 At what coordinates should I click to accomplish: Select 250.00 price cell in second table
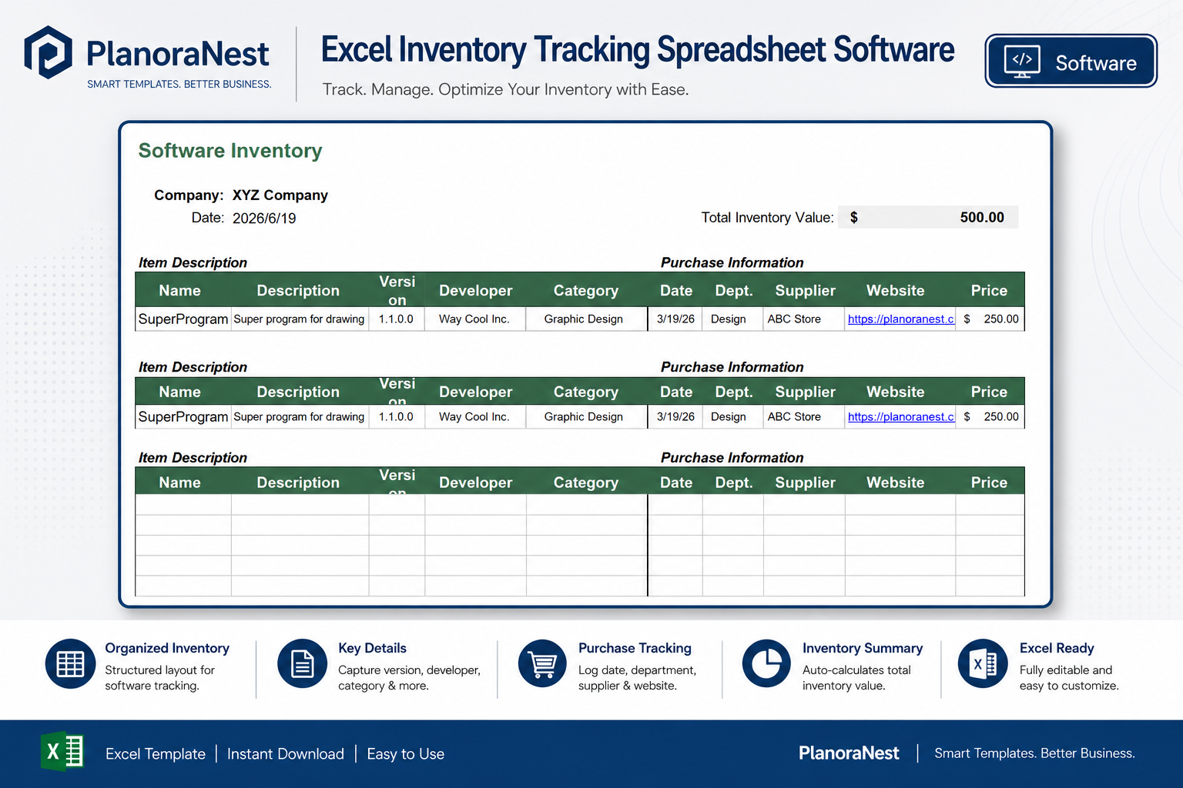click(990, 416)
